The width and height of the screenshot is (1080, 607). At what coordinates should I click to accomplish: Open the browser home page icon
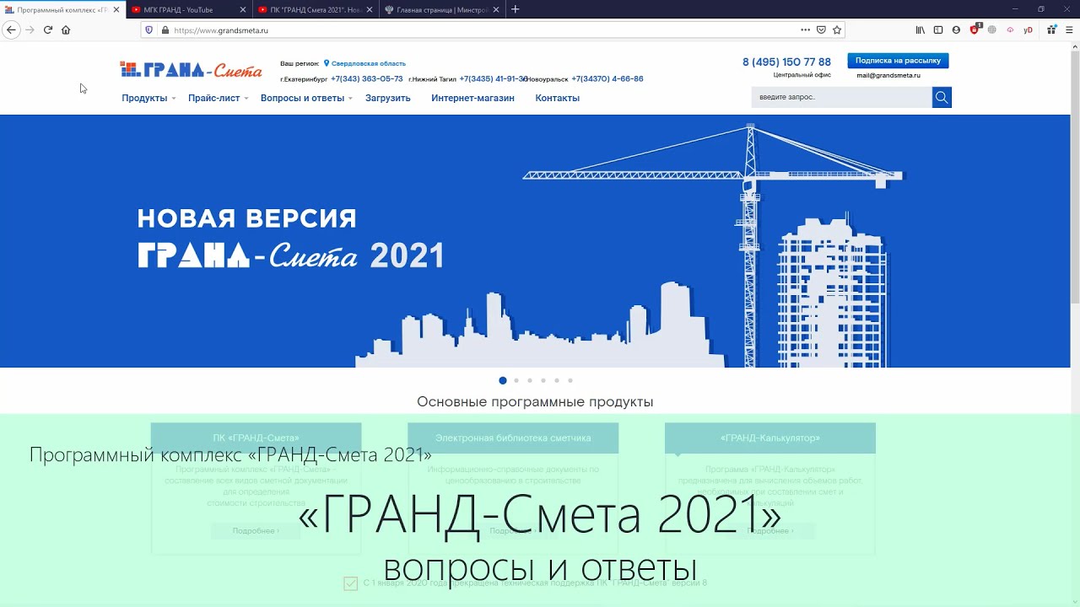66,30
